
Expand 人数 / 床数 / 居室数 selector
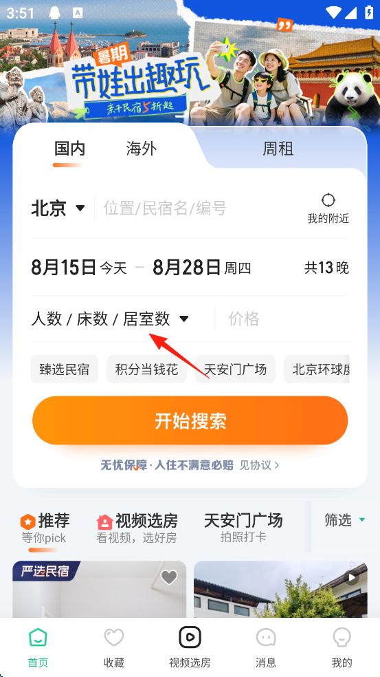110,319
